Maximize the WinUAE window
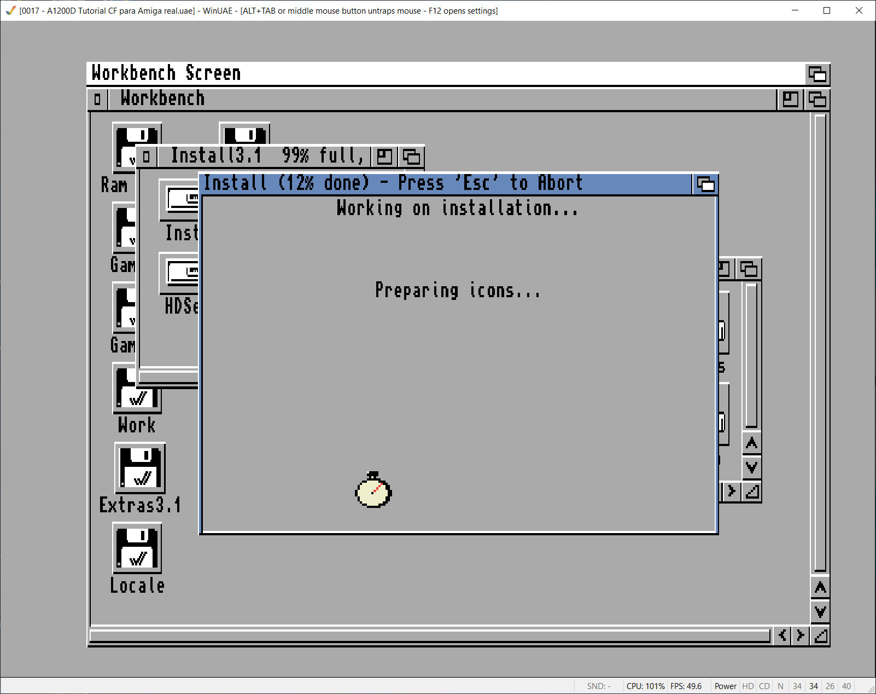This screenshot has width=876, height=694. click(x=827, y=10)
